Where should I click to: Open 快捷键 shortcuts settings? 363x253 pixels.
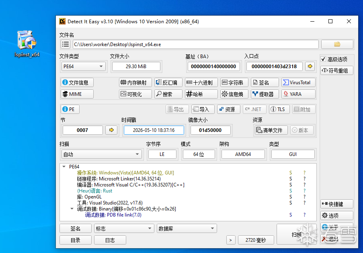[x=337, y=204]
